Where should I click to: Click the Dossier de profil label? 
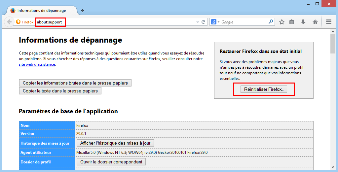36,162
